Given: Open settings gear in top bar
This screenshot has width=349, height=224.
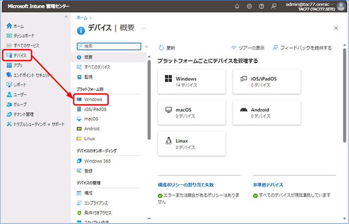Looking at the screenshot, I should (249, 6).
